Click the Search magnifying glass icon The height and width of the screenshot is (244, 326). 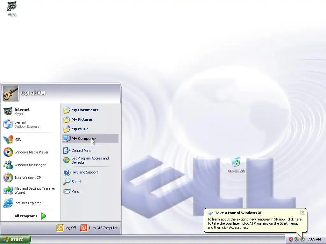coord(67,181)
